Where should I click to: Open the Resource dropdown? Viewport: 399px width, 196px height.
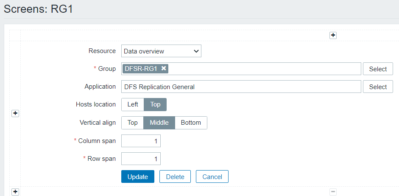(161, 51)
